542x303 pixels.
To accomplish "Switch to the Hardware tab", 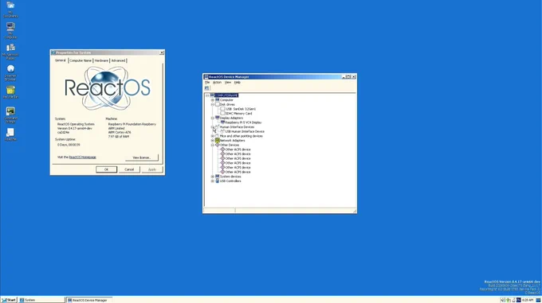I will (x=101, y=60).
